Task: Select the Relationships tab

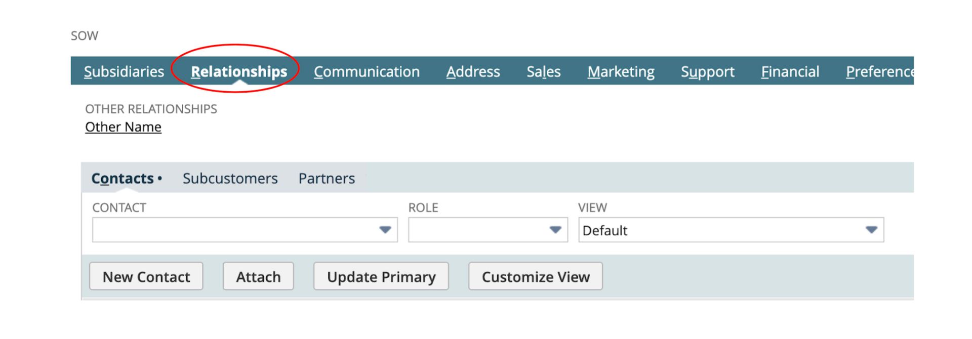Action: 238,71
